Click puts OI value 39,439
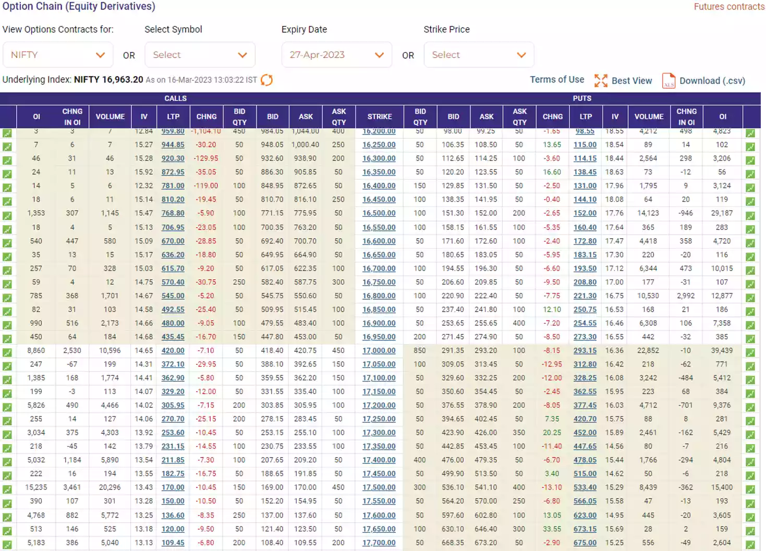 [x=722, y=350]
